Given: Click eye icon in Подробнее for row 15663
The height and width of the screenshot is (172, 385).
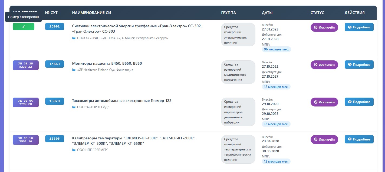Looking at the screenshot, I should pyautogui.click(x=350, y=64).
